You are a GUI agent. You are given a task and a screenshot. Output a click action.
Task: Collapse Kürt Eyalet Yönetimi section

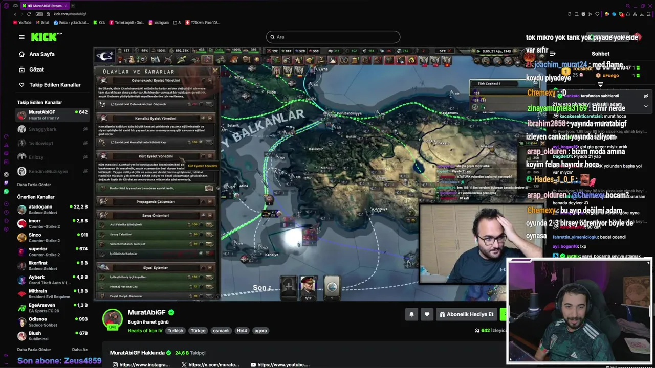(x=210, y=156)
